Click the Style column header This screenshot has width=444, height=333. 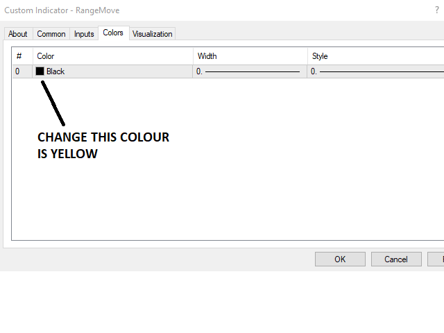pos(376,56)
